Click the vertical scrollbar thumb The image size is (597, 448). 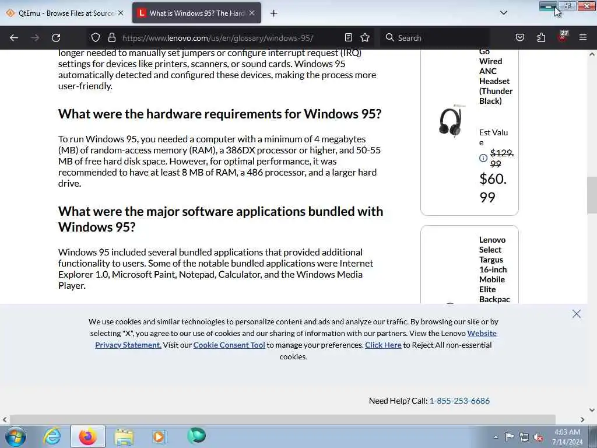tap(592, 195)
